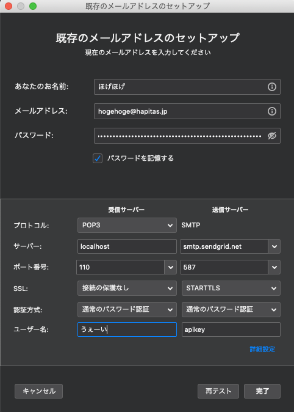The width and height of the screenshot is (294, 412).
Task: Click the incoming port number field 110
Action: pyautogui.click(x=120, y=267)
